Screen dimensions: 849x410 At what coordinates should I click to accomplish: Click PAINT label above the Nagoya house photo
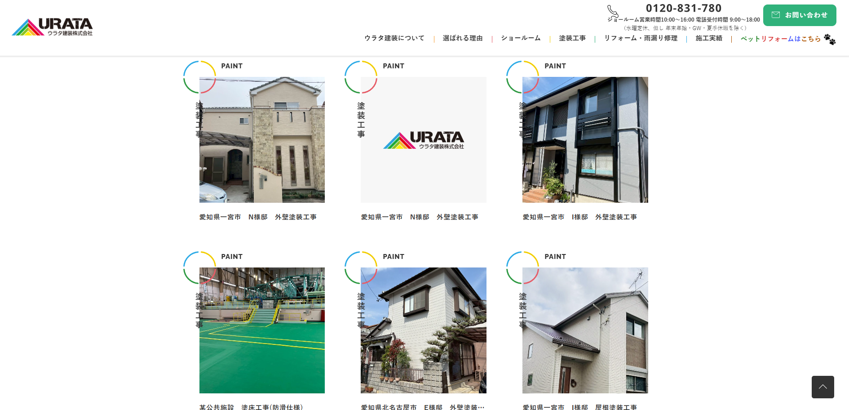pyautogui.click(x=394, y=257)
